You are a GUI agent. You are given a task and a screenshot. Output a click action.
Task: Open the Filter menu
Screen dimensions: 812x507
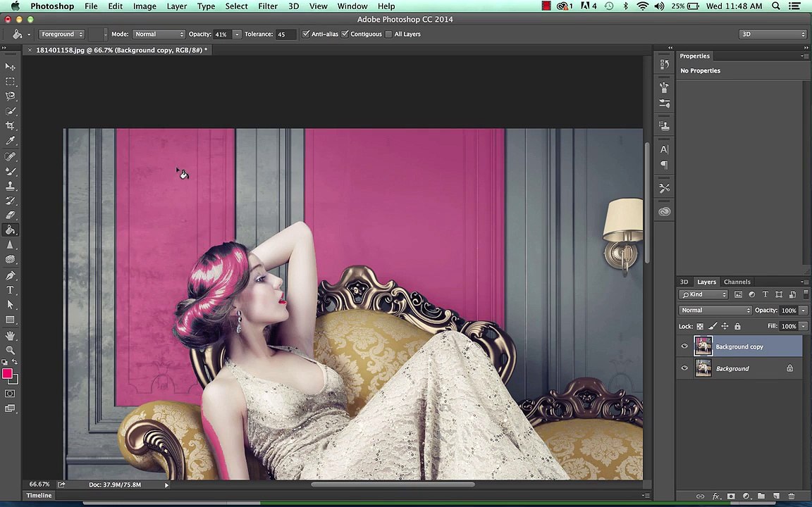[268, 6]
